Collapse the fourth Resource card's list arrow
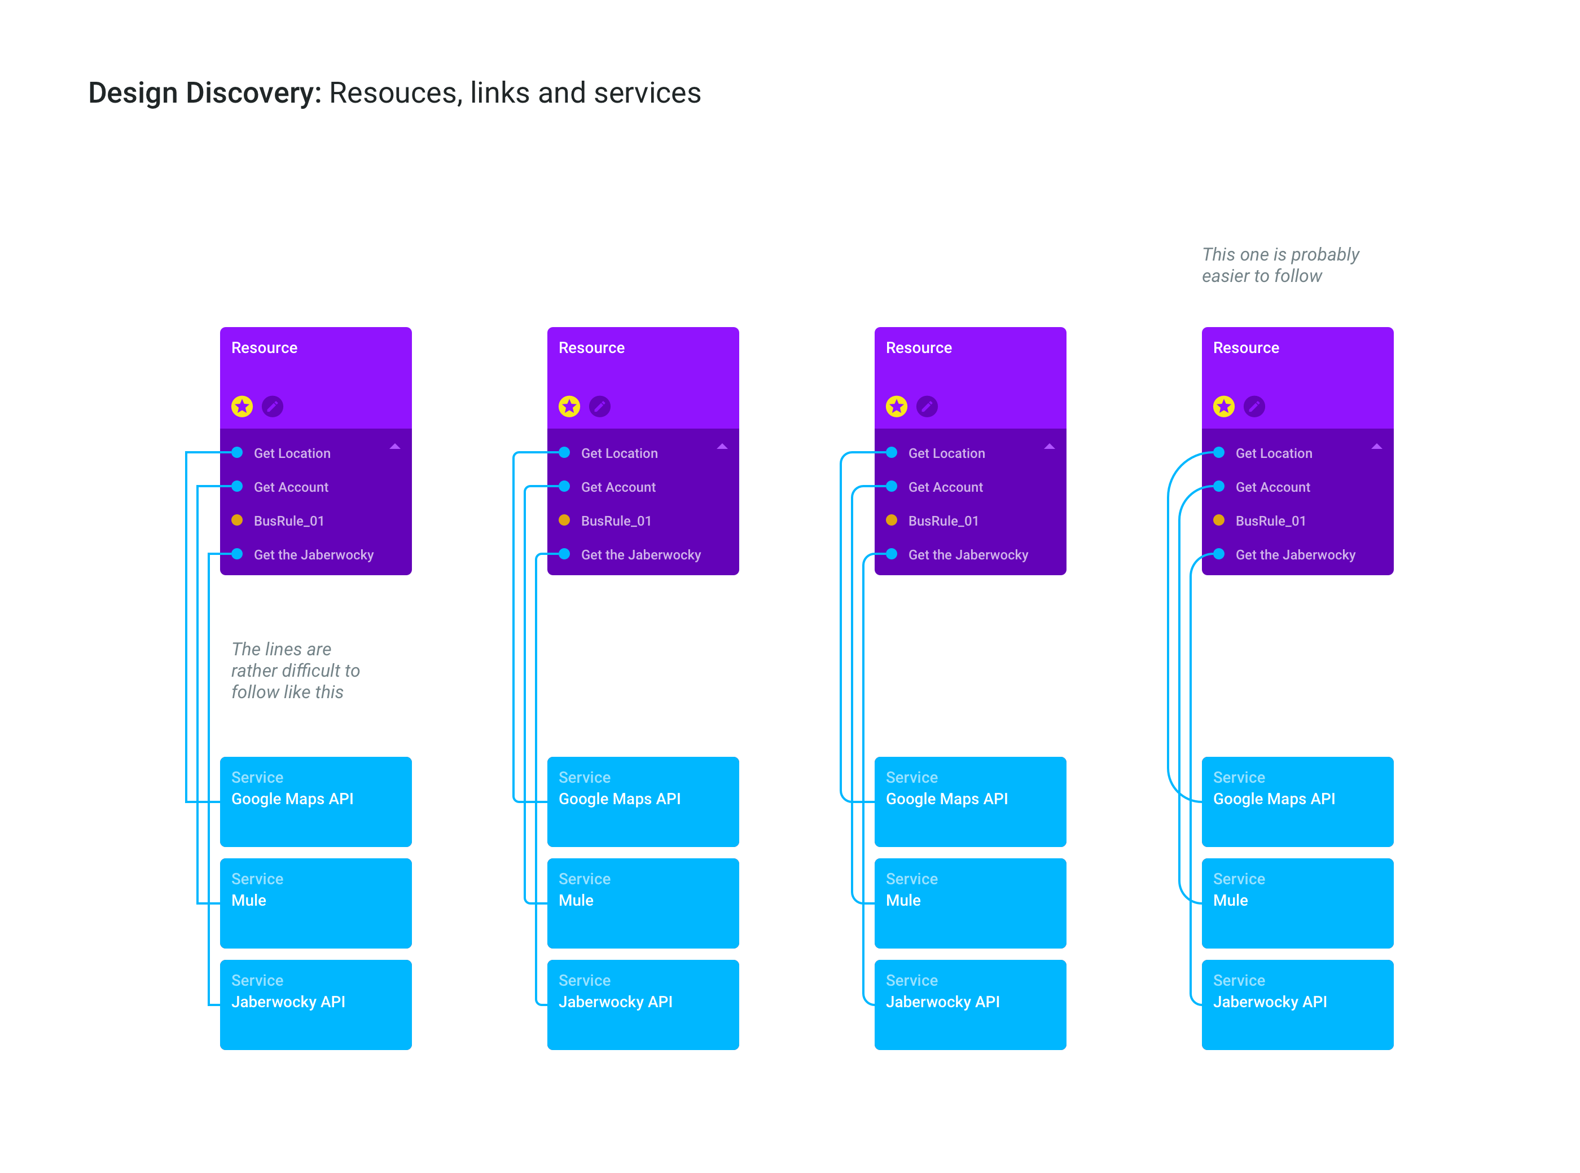 click(x=1376, y=447)
